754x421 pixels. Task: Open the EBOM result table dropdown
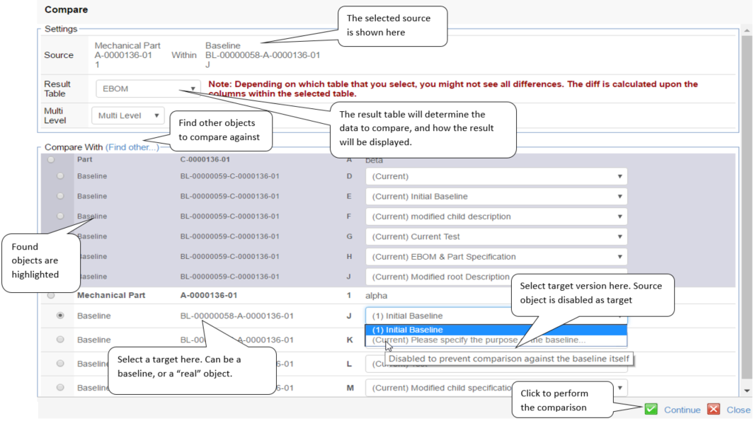coord(148,89)
